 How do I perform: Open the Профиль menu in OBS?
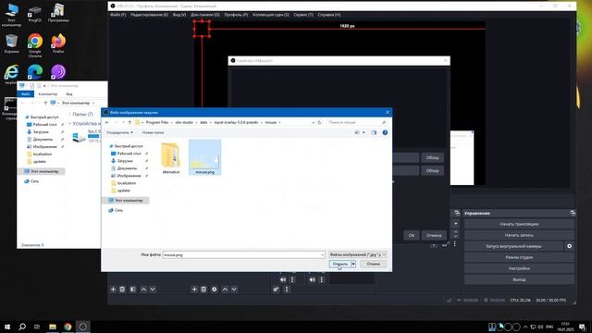click(236, 15)
